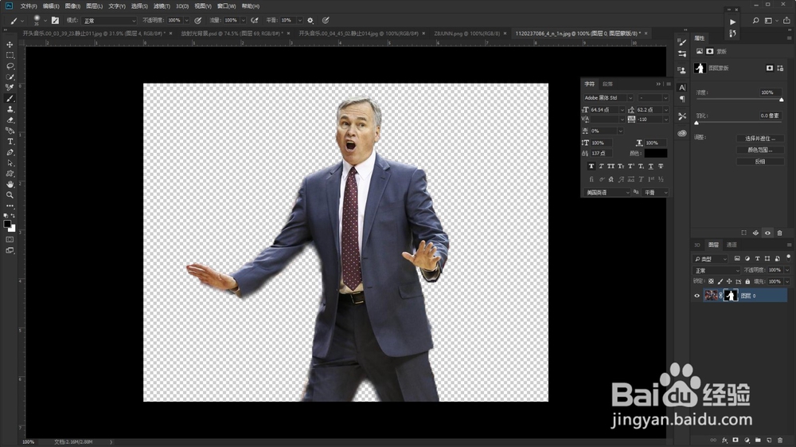
Task: Toggle Quick Mask mode icon
Action: pyautogui.click(x=10, y=239)
